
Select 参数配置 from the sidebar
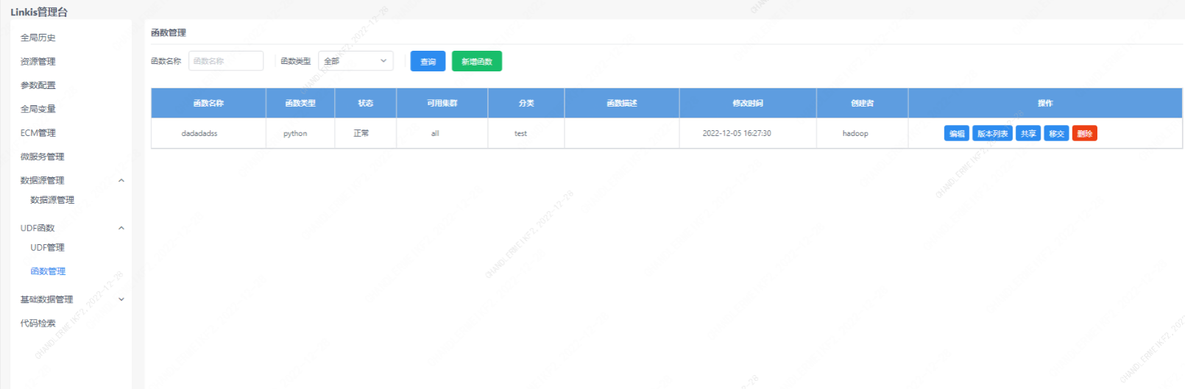pyautogui.click(x=38, y=85)
